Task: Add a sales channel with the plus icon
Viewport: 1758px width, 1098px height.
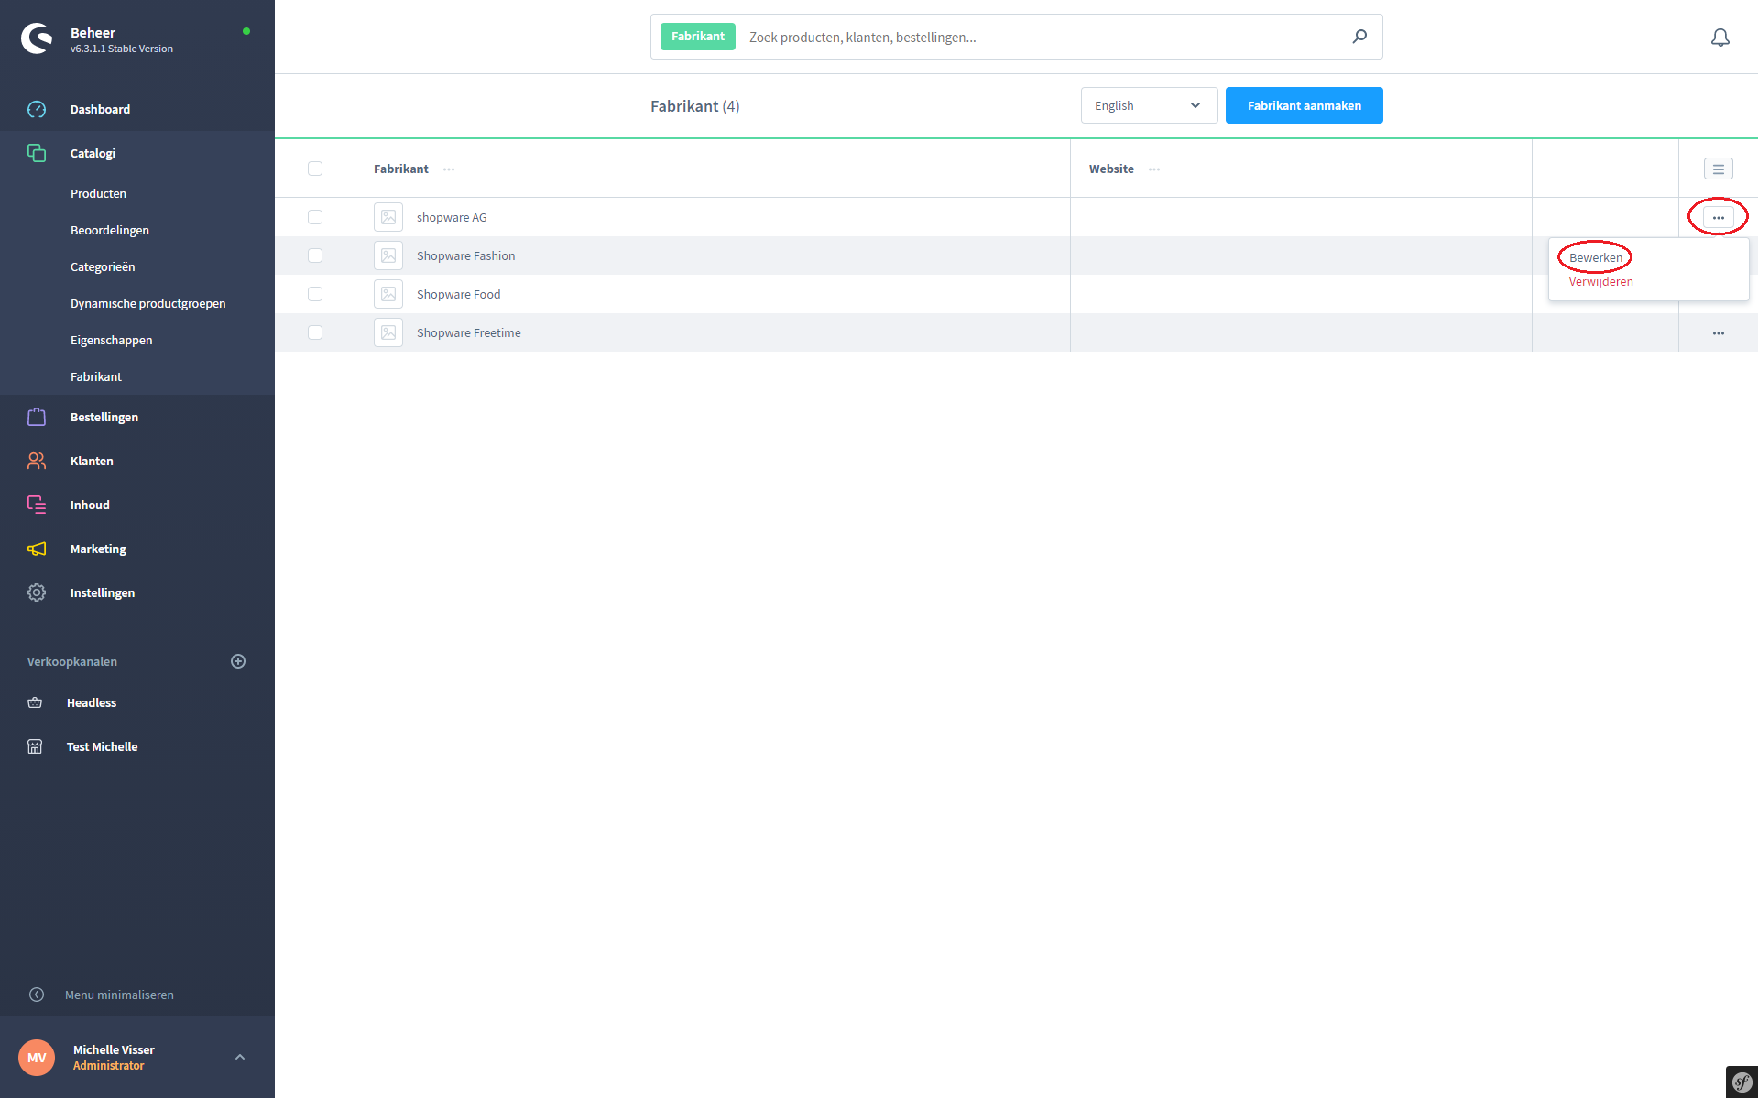Action: click(x=238, y=661)
